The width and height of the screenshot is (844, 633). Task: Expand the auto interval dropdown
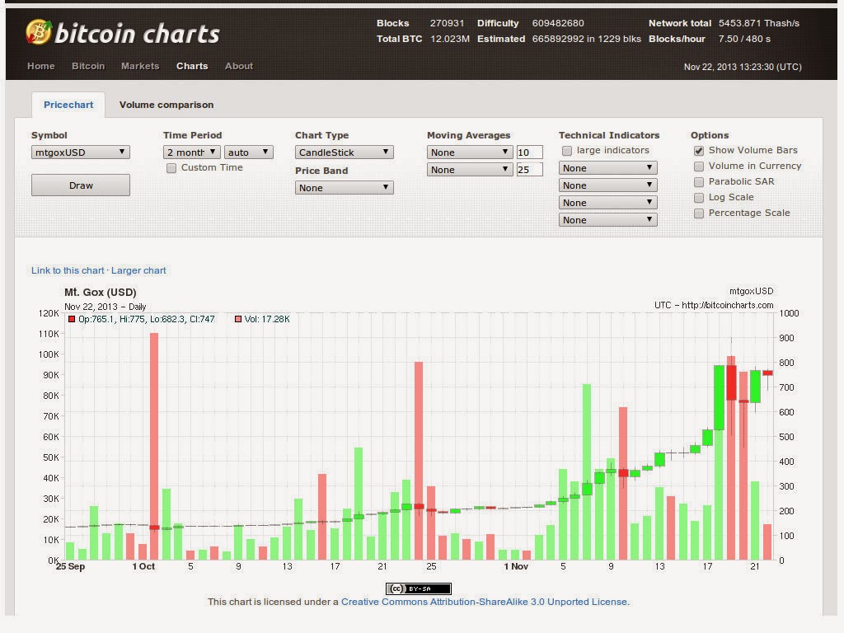pos(249,152)
